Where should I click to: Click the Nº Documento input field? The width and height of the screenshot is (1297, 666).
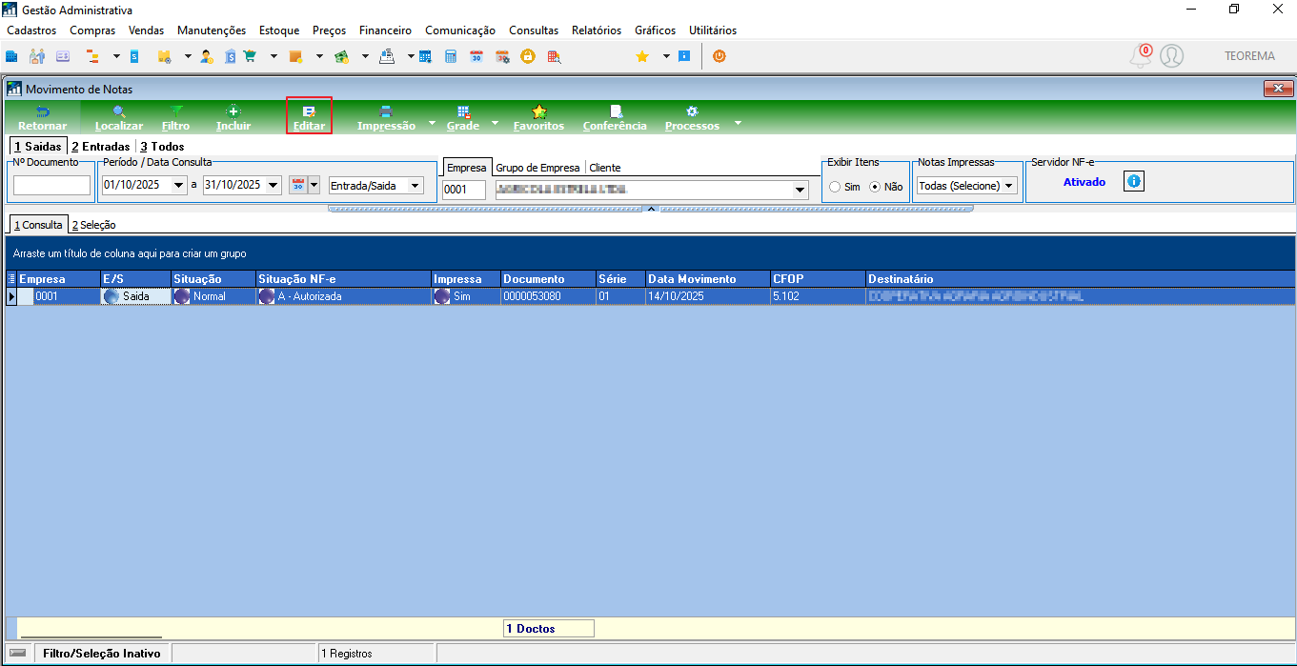51,186
